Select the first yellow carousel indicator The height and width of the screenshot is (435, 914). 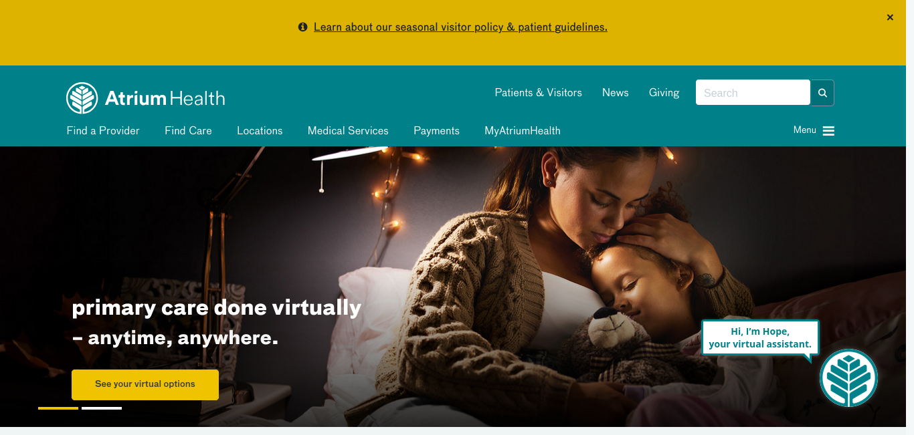click(x=58, y=408)
